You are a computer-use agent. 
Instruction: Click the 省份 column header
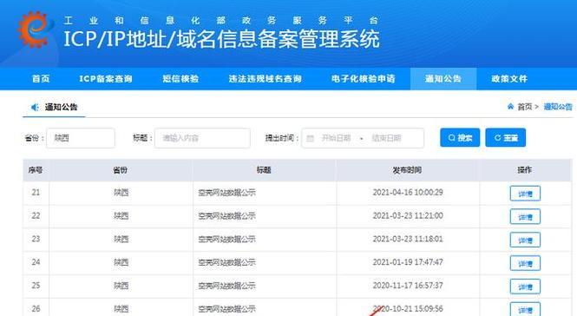tap(121, 170)
